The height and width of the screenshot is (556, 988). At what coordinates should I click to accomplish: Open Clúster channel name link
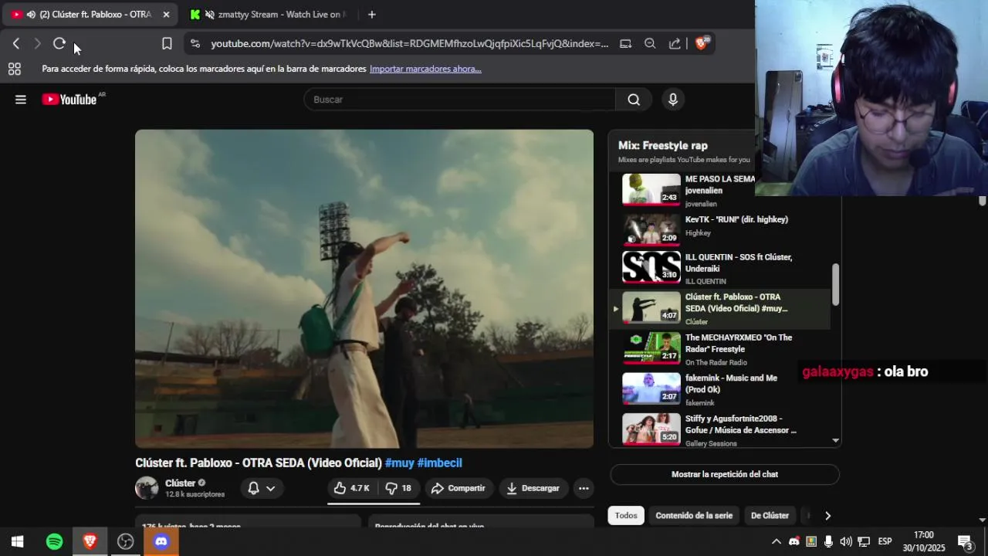[x=180, y=483]
